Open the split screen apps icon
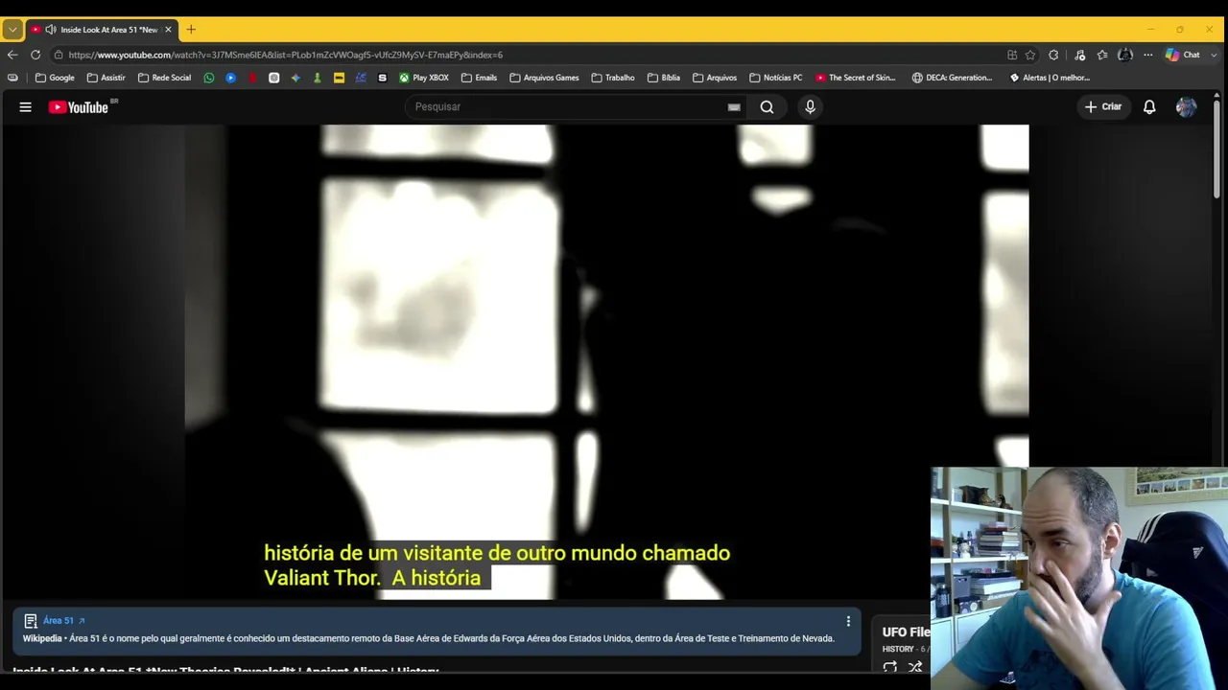This screenshot has width=1228, height=690. pyautogui.click(x=1012, y=55)
